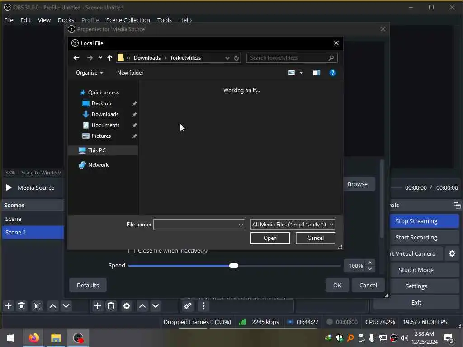The height and width of the screenshot is (347, 463).
Task: Open Documents in navigation pane
Action: point(105,125)
